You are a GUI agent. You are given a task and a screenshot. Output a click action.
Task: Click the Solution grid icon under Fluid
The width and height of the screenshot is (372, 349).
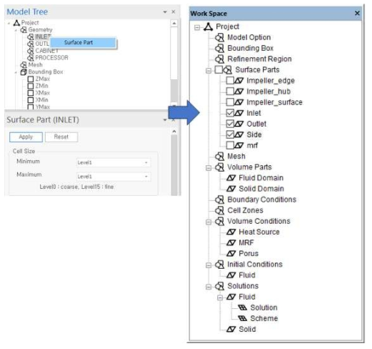243,307
